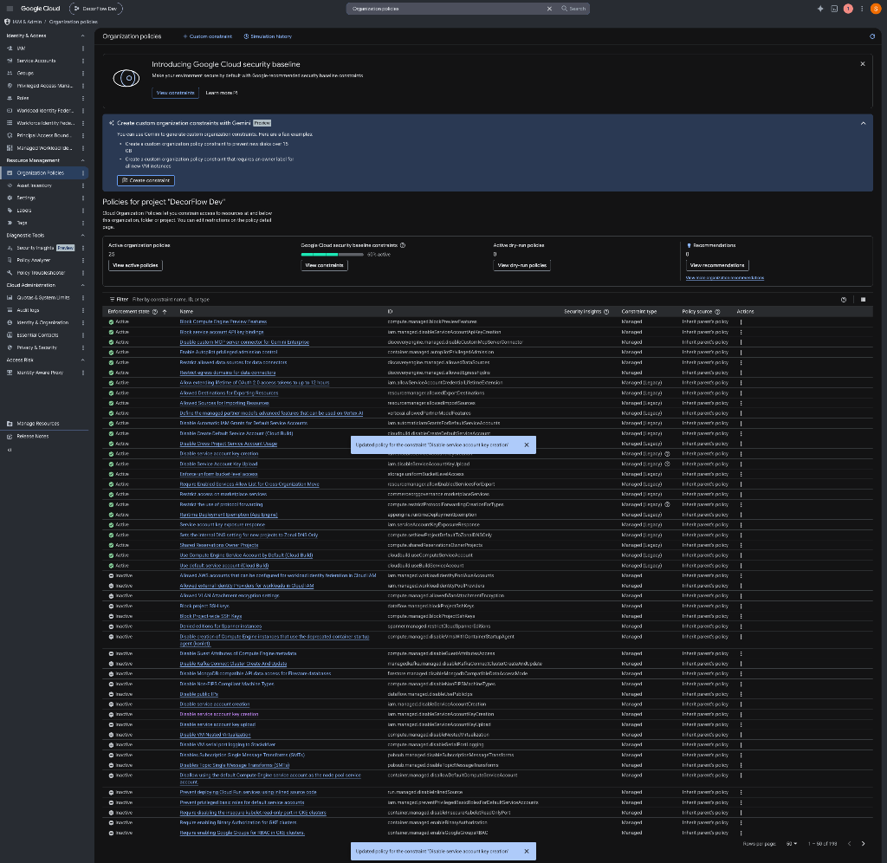Show help for Policy source column
This screenshot has width=887, height=863.
pyautogui.click(x=717, y=312)
